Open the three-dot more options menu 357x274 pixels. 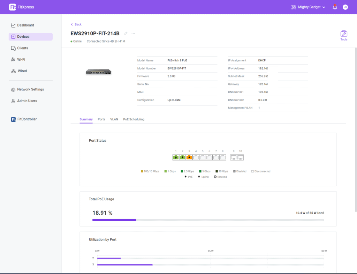133,34
